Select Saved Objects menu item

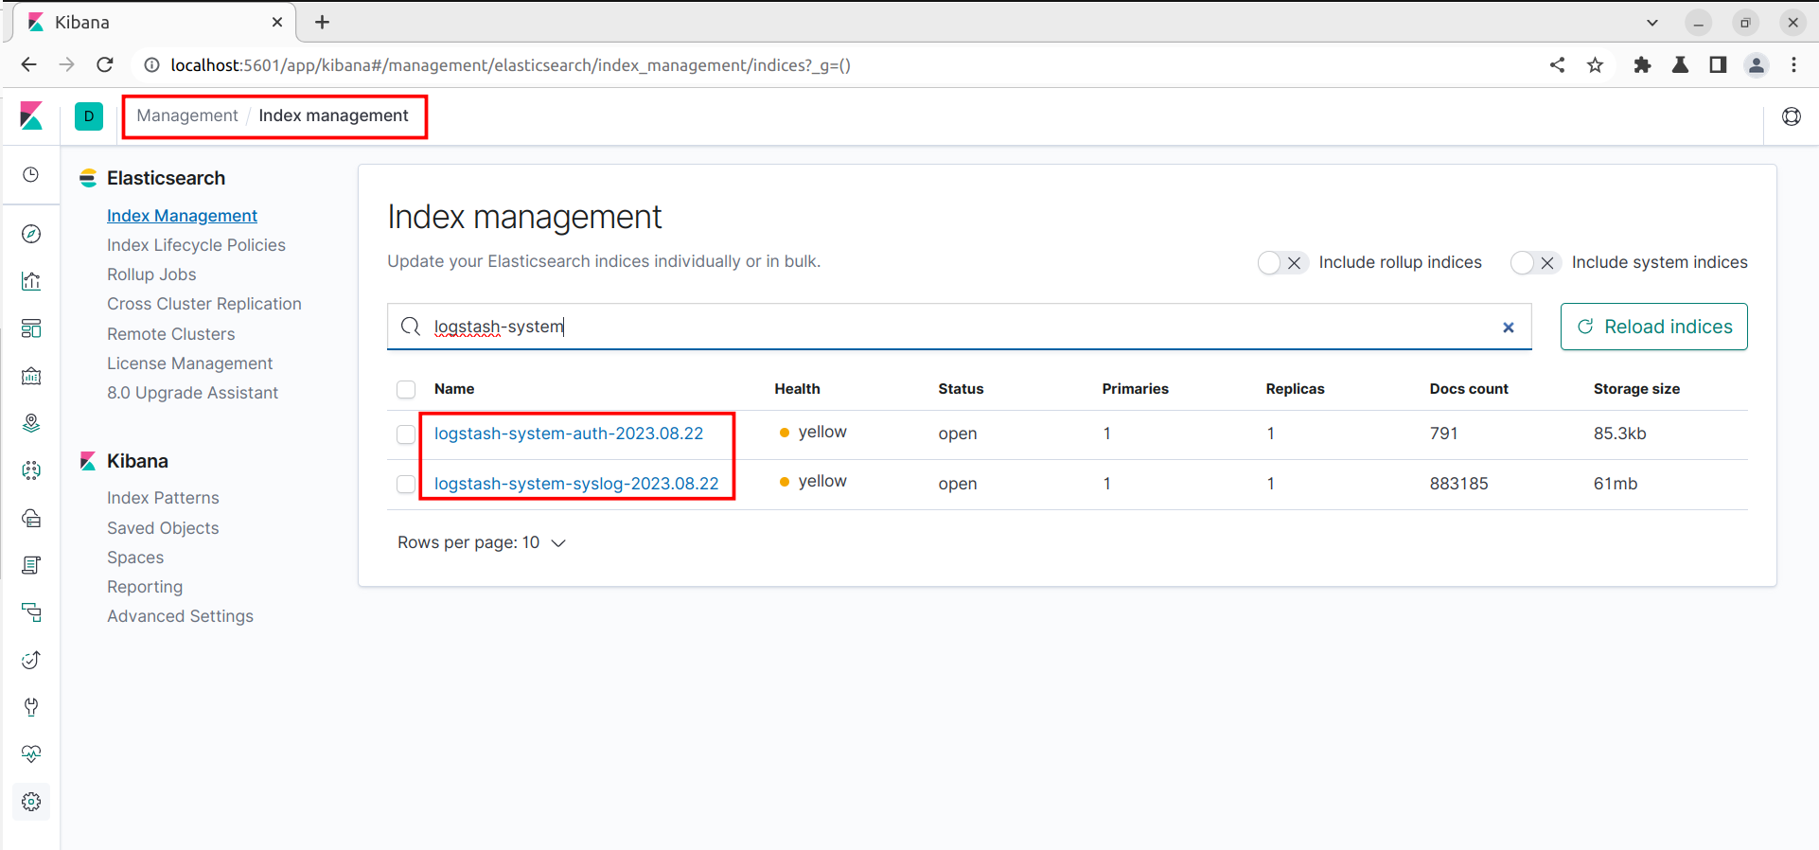click(163, 528)
